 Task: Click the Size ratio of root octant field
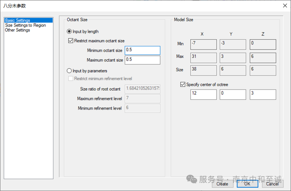(142, 89)
